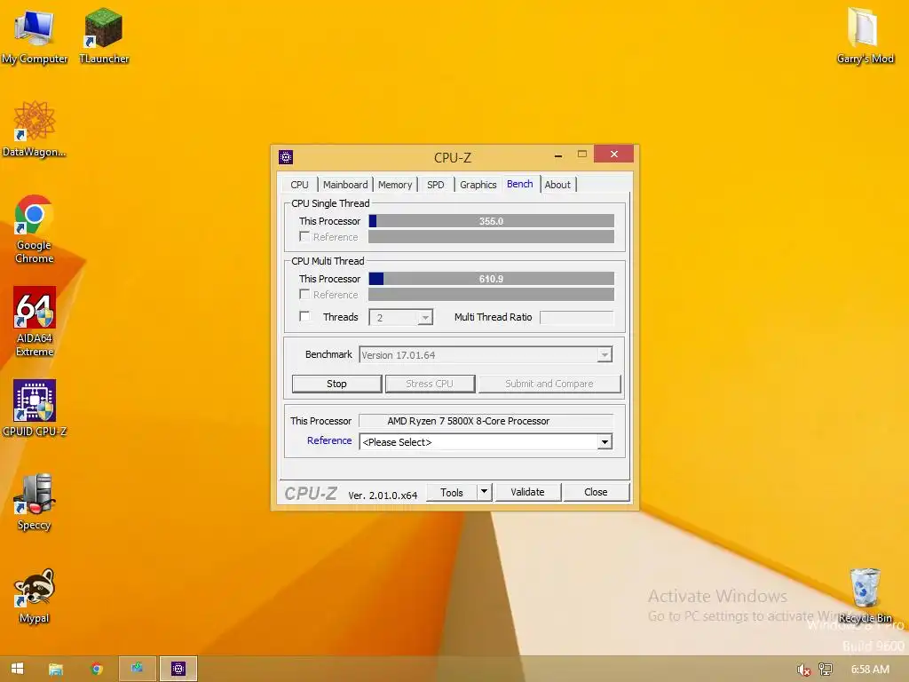Show the clock reading 6:58 AM
The height and width of the screenshot is (682, 909).
[x=870, y=670]
